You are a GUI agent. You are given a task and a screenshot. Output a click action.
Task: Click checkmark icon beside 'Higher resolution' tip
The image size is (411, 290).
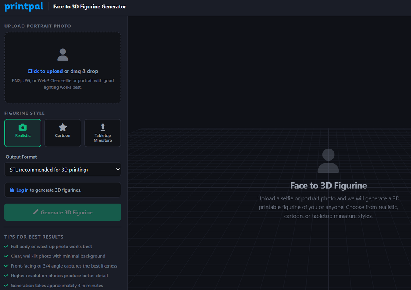point(6,276)
